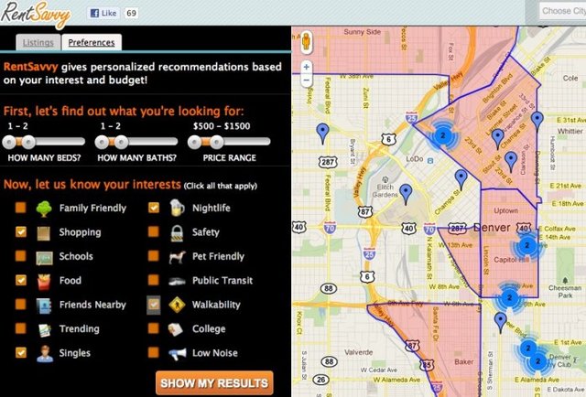The width and height of the screenshot is (586, 397).
Task: Toggle the Family Friendly checkbox
Action: click(x=20, y=208)
